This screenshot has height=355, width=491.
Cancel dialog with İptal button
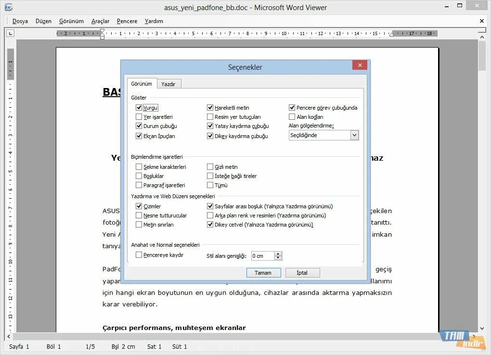pyautogui.click(x=302, y=273)
